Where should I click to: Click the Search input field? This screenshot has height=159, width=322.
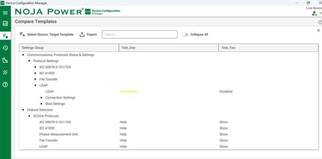coord(140,34)
